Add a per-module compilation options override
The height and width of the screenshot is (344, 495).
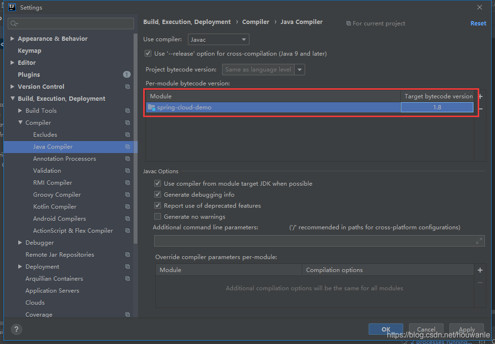pyautogui.click(x=480, y=270)
